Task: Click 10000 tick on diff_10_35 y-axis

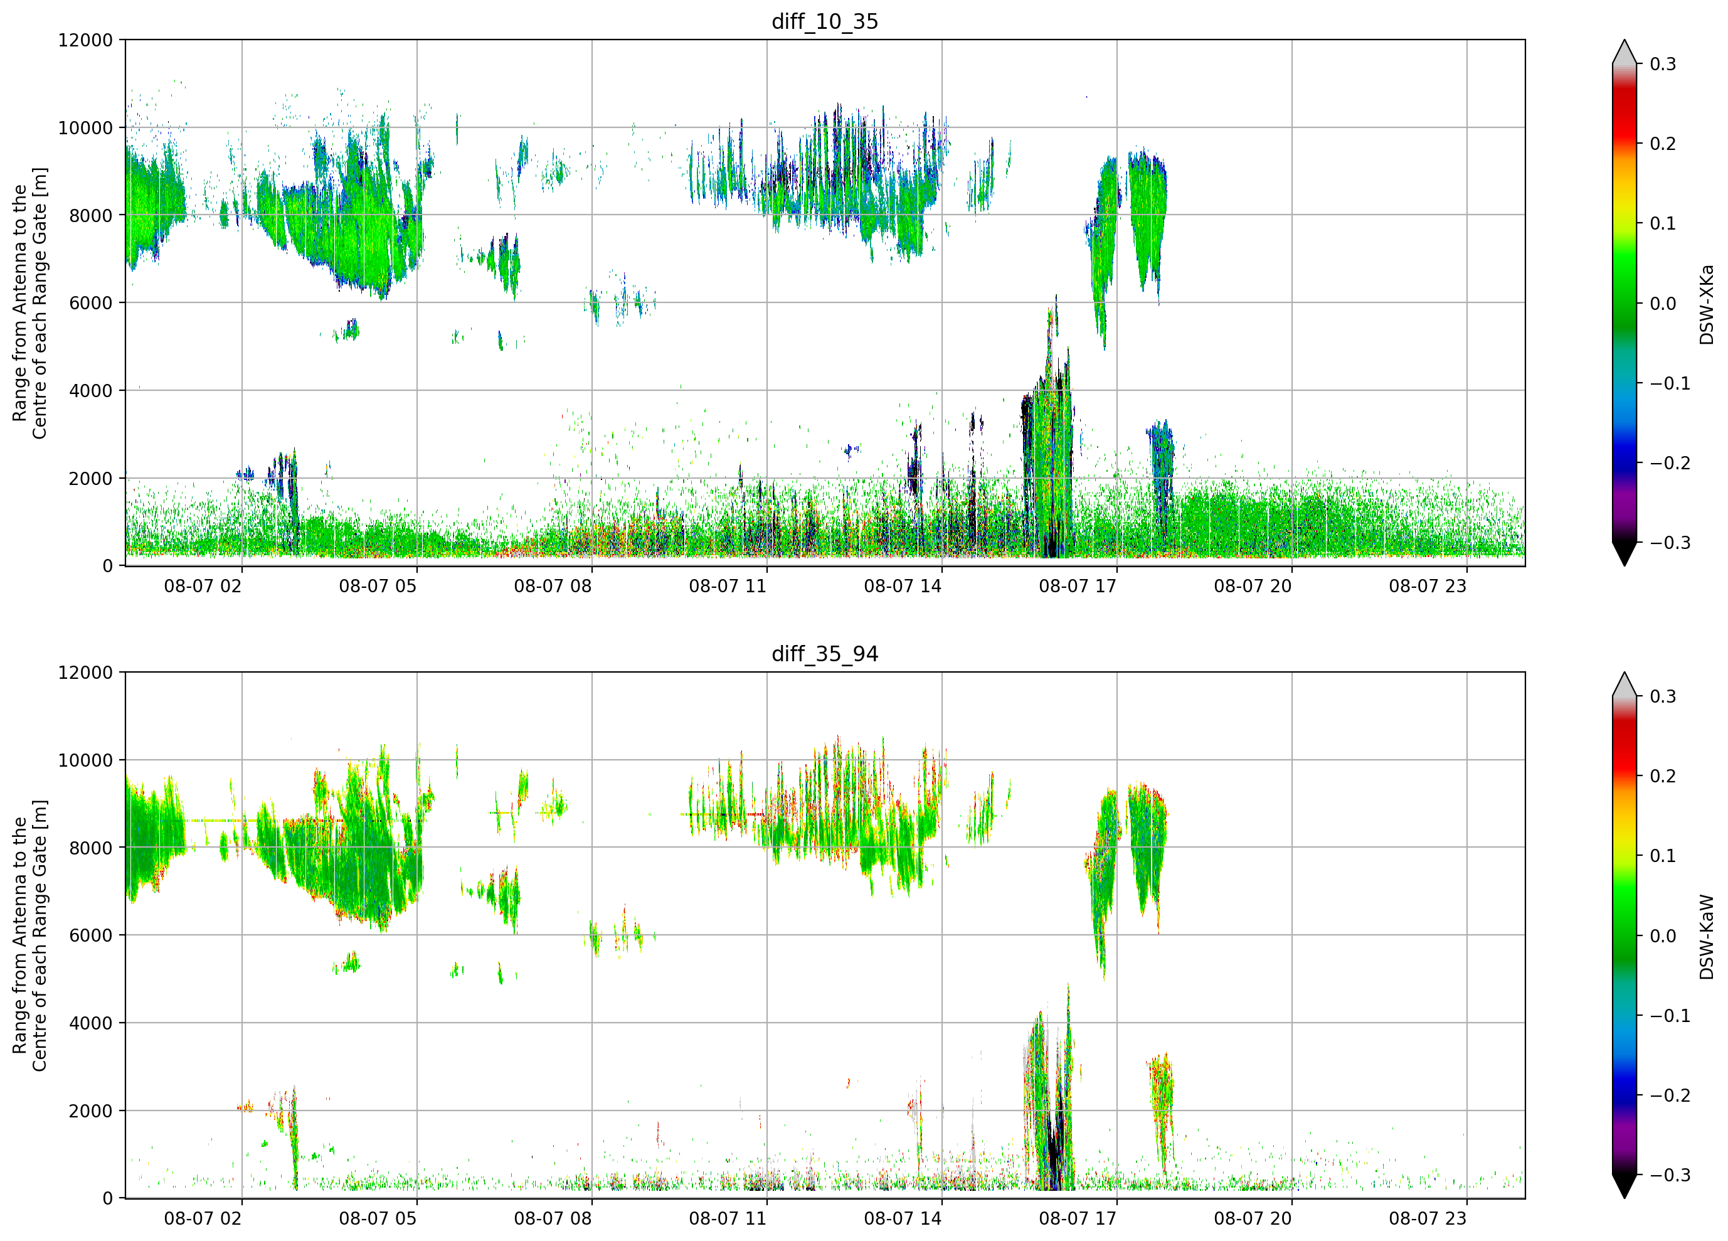Action: pos(85,128)
